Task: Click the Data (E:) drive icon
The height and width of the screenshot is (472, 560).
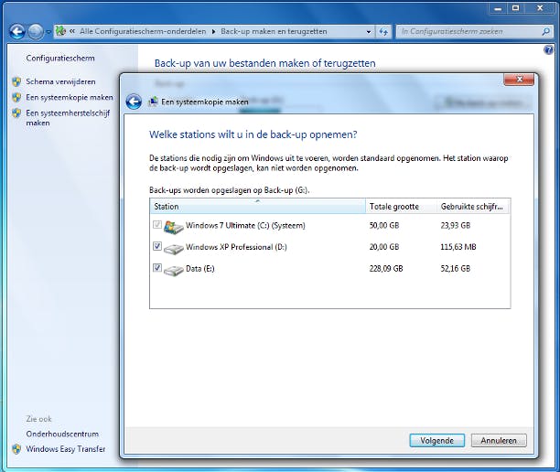Action: click(174, 270)
